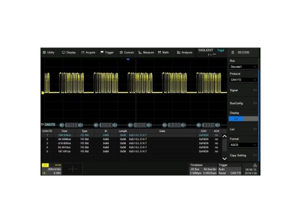Open the Analysis menu
Viewport: 301px width, 220px height.
(185, 52)
